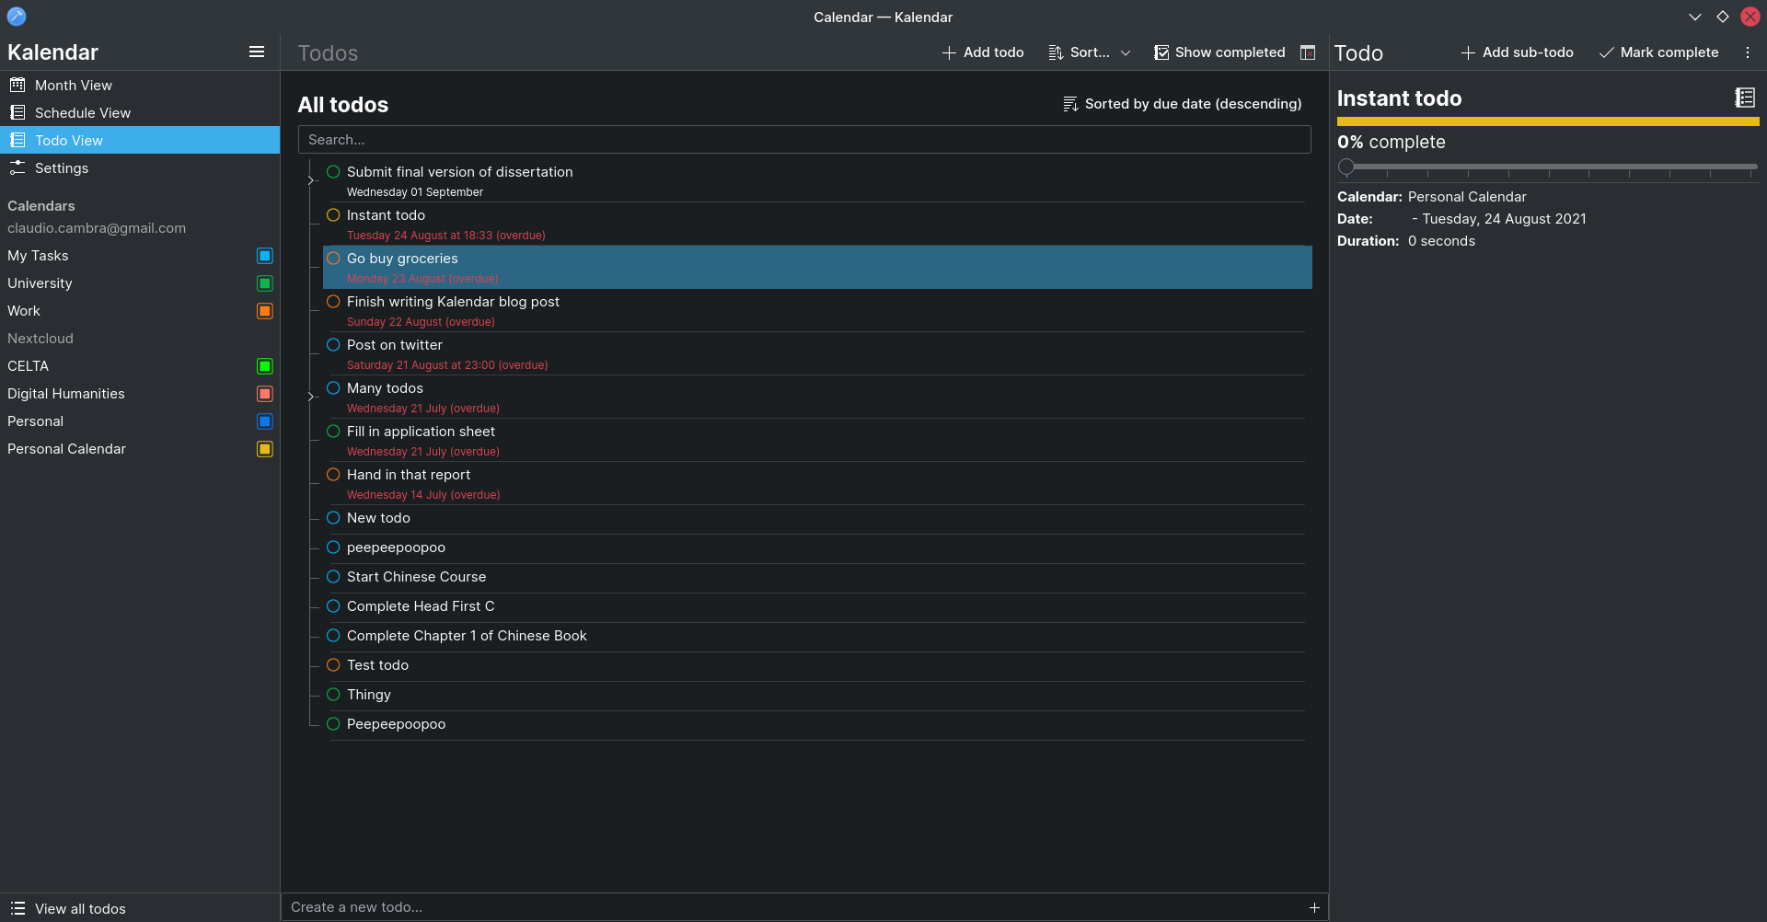Select the 'Complete Head First C' todo

pos(817,606)
